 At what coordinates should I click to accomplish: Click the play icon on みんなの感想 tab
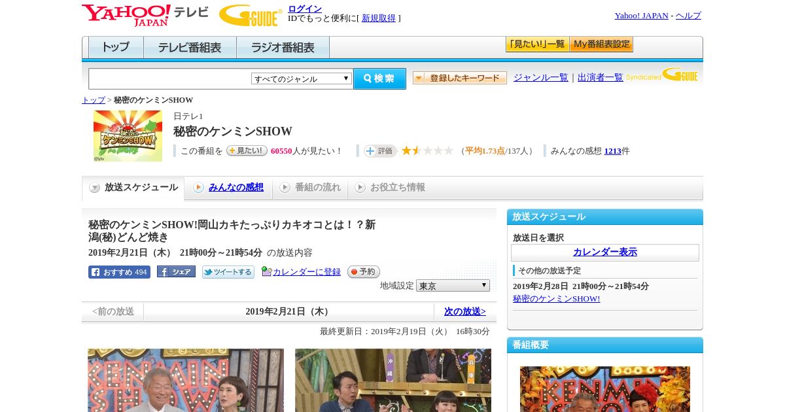(x=198, y=188)
